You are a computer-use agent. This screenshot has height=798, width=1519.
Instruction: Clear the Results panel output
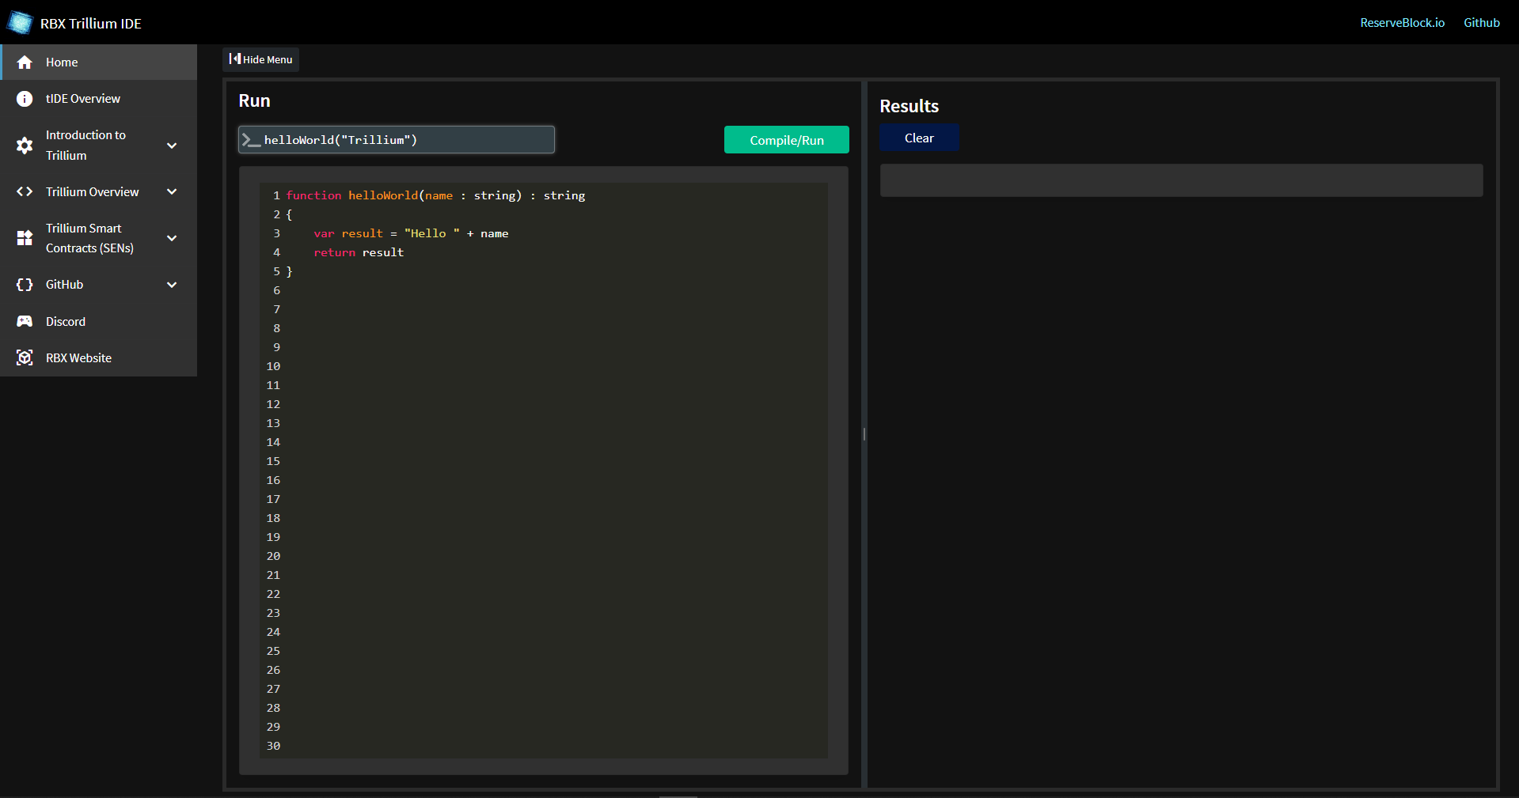click(918, 137)
